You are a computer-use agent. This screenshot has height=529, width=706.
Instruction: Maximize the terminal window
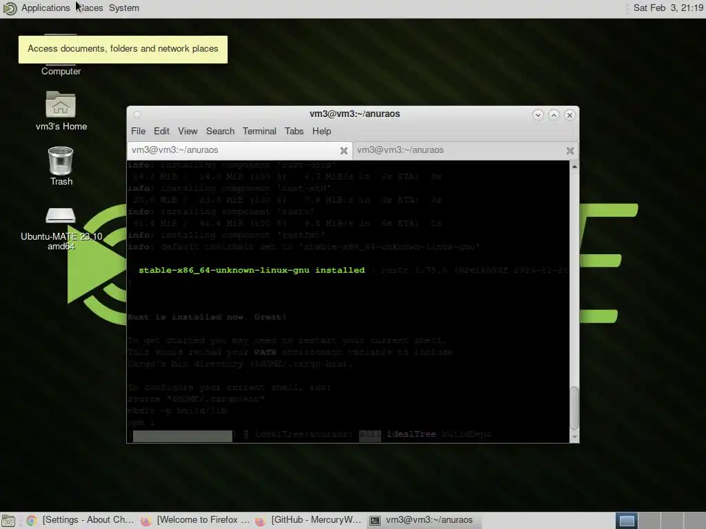click(x=554, y=115)
